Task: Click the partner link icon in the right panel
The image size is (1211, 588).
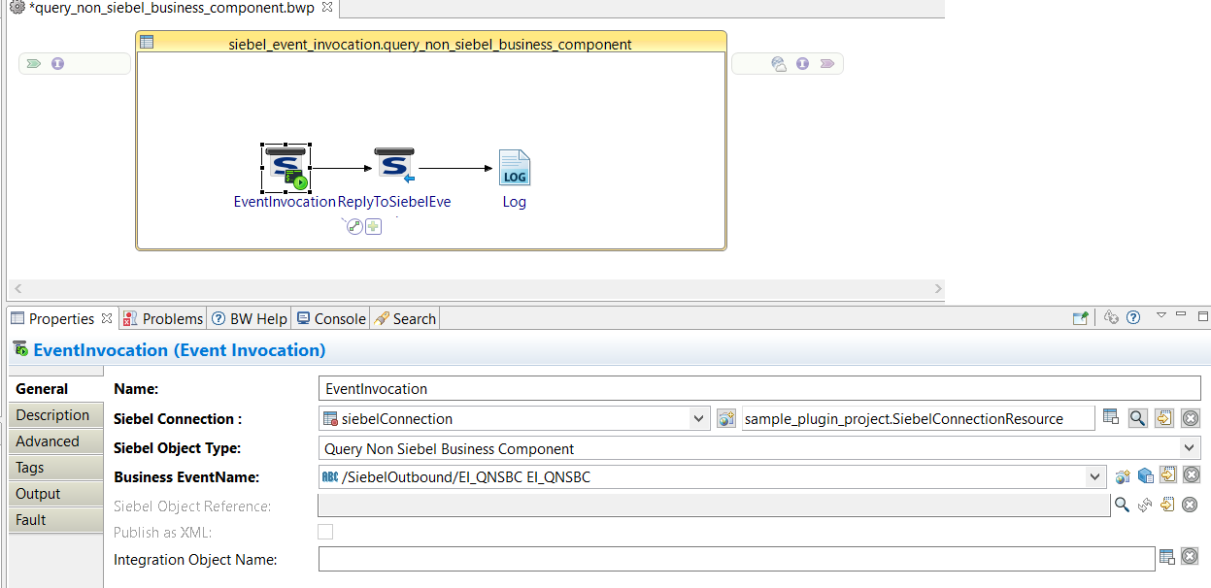Action: click(x=779, y=64)
